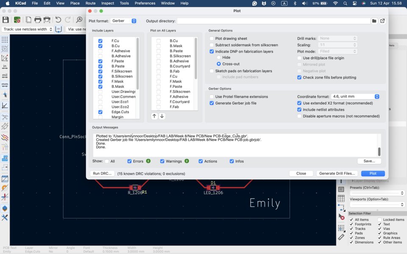Click the Include Layers list scrollbar

point(137,63)
